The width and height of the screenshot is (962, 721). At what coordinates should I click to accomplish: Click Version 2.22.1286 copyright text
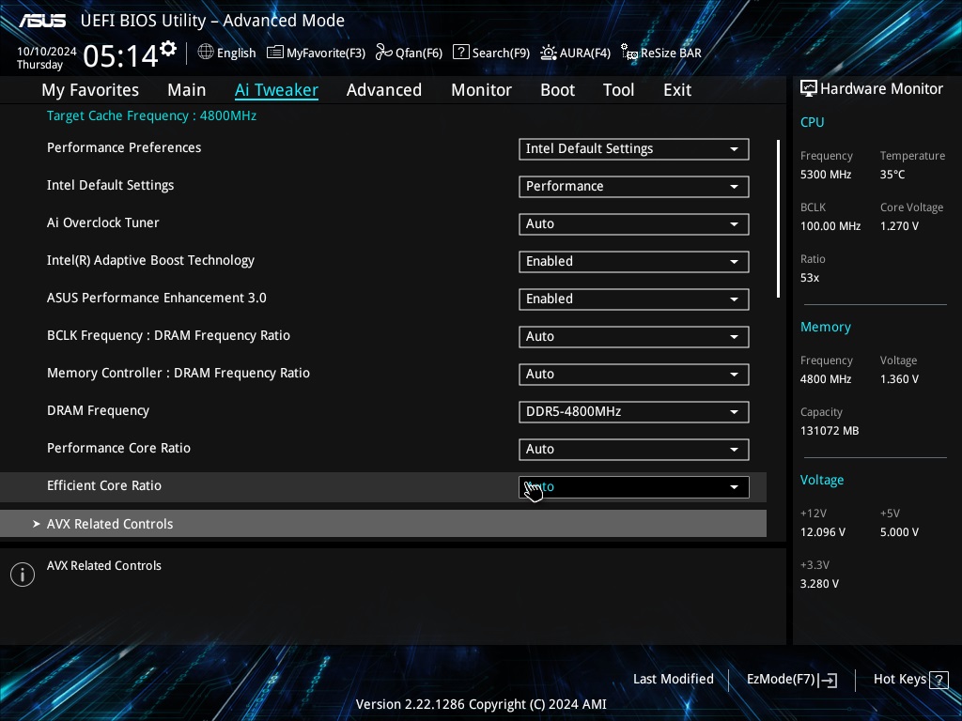481,704
